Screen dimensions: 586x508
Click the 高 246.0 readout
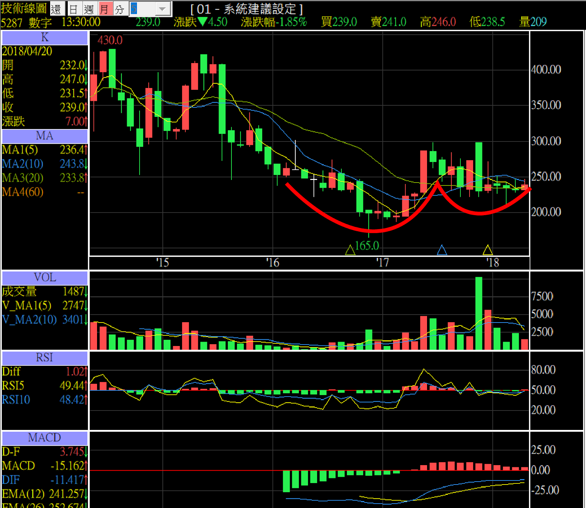438,22
